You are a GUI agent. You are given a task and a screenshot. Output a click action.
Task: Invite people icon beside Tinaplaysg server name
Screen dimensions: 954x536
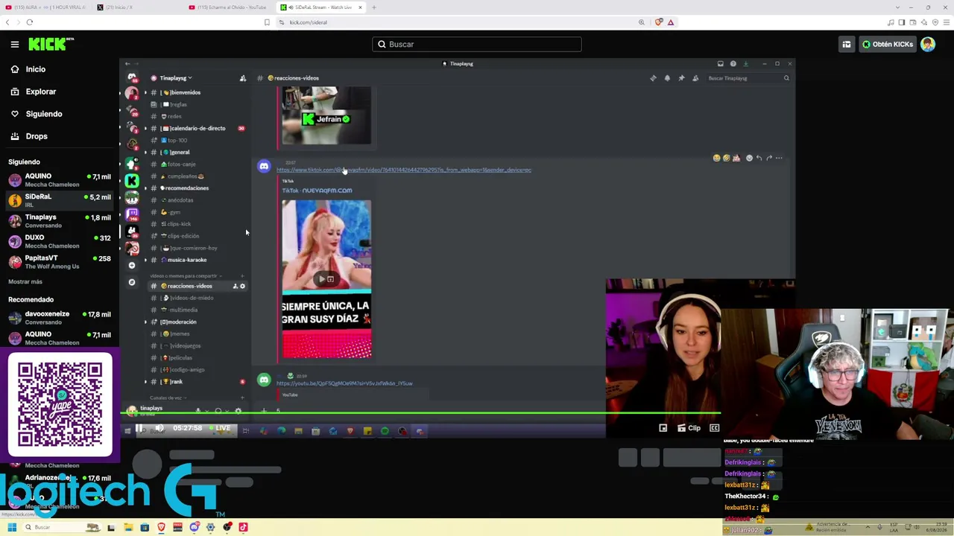[x=242, y=78]
